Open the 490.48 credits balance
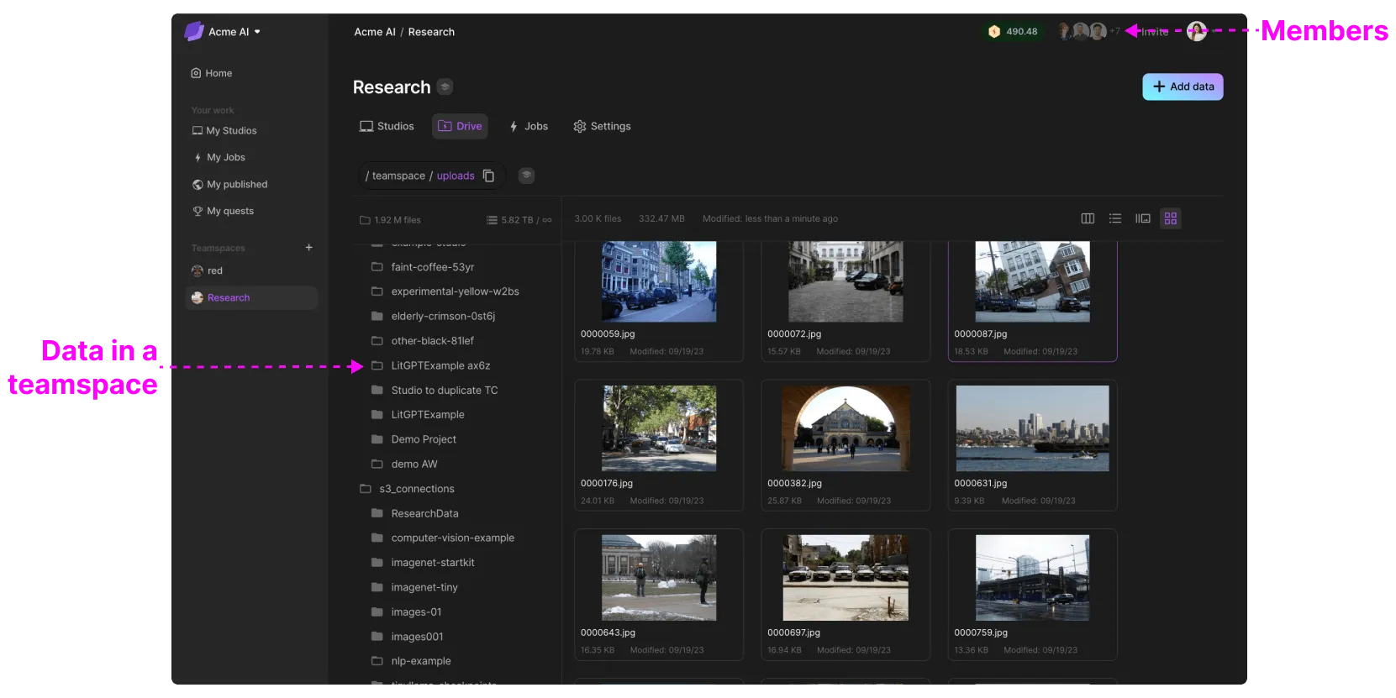Image resolution: width=1396 pixels, height=698 pixels. [x=1013, y=32]
